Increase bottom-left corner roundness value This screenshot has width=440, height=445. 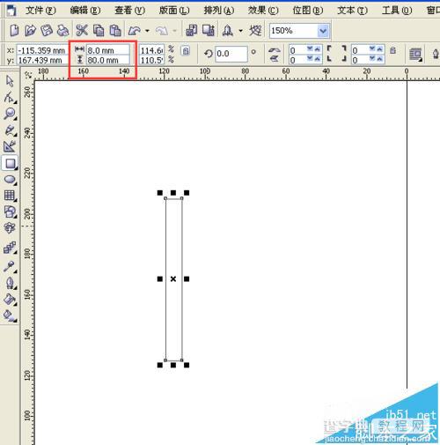tap(317, 59)
